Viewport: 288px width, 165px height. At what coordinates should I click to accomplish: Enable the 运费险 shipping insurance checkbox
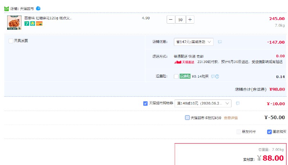click(176, 76)
